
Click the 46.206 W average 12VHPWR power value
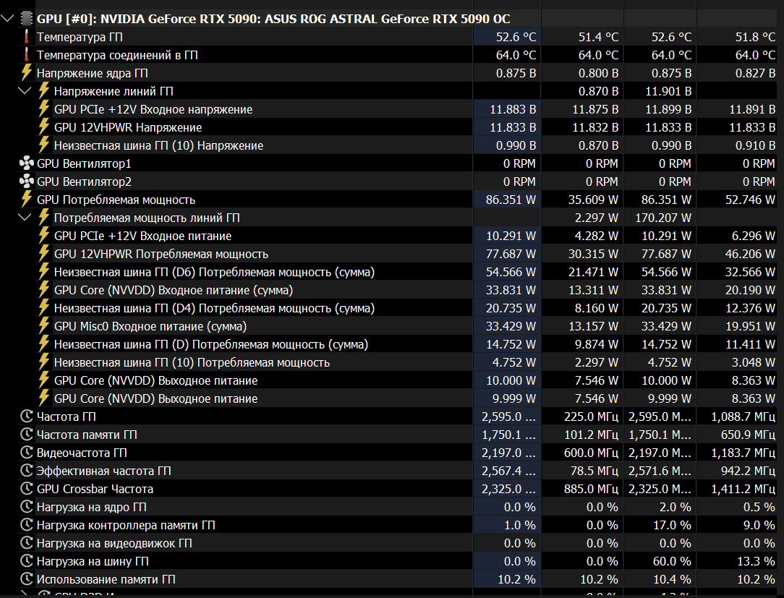point(750,254)
